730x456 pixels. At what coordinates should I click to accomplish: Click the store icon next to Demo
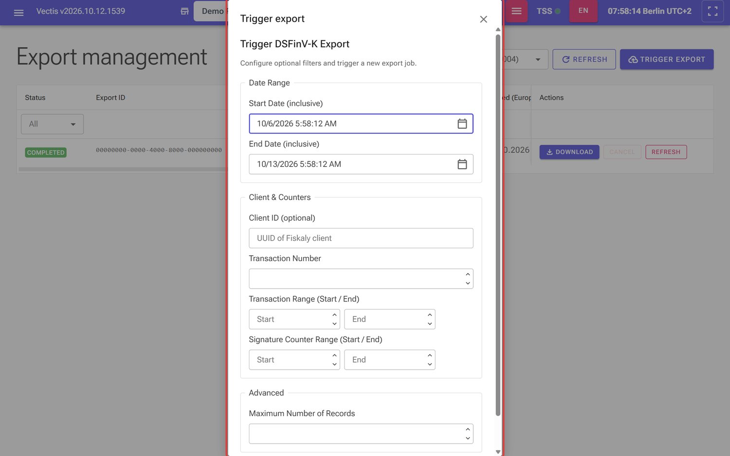184,11
